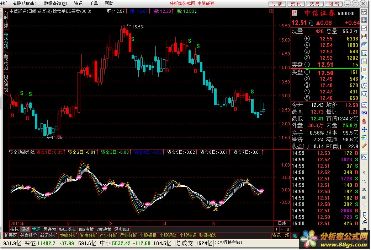Open the 帮助 menu

[109, 4]
